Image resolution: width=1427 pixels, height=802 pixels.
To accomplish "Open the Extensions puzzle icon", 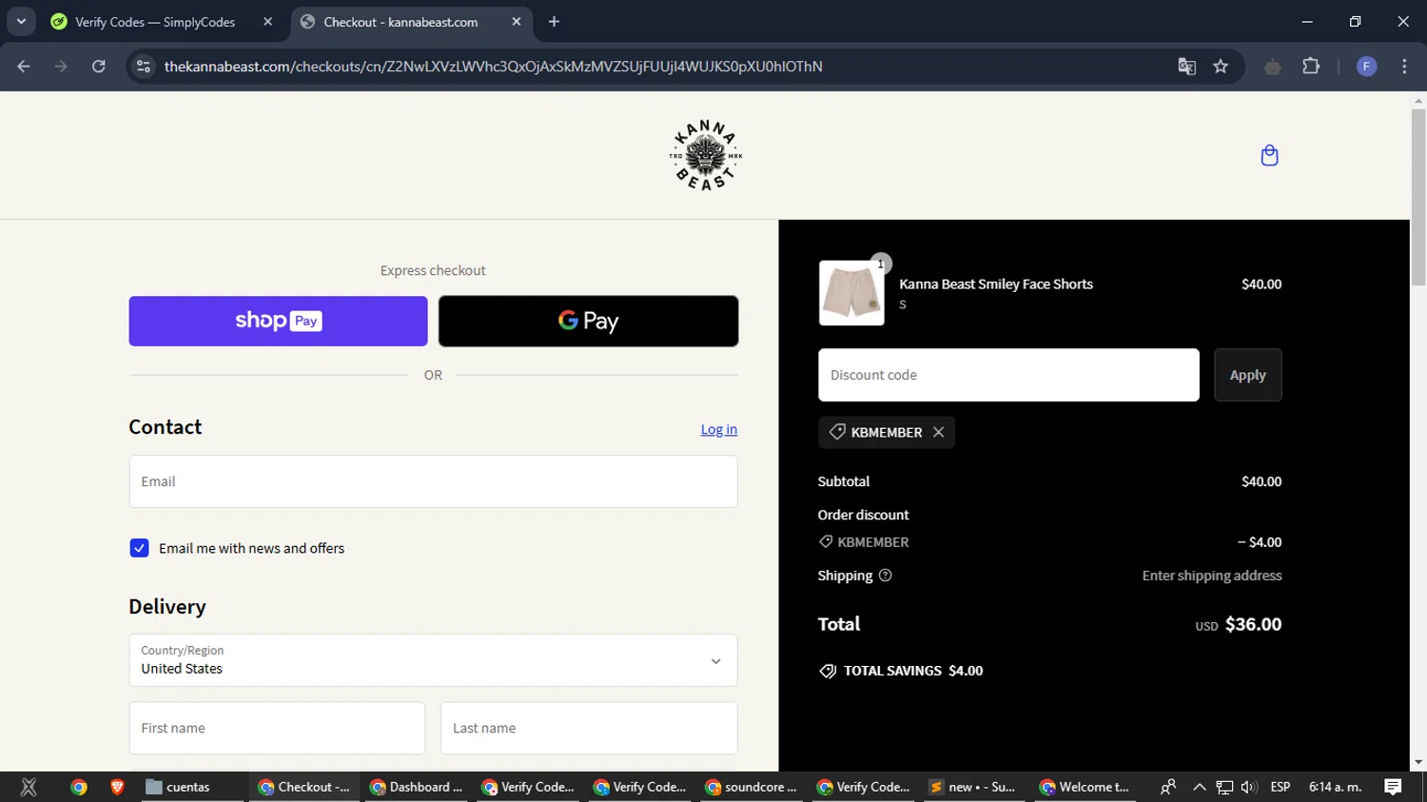I will (1311, 67).
